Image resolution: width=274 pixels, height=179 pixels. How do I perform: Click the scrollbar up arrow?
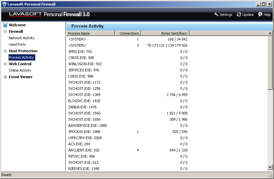(270, 33)
